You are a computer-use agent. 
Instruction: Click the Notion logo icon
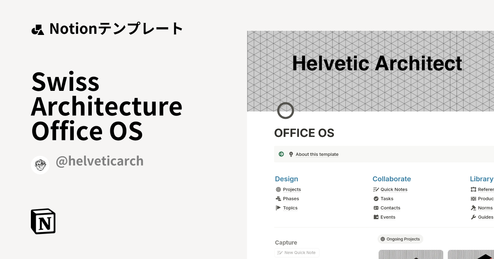[x=43, y=221]
